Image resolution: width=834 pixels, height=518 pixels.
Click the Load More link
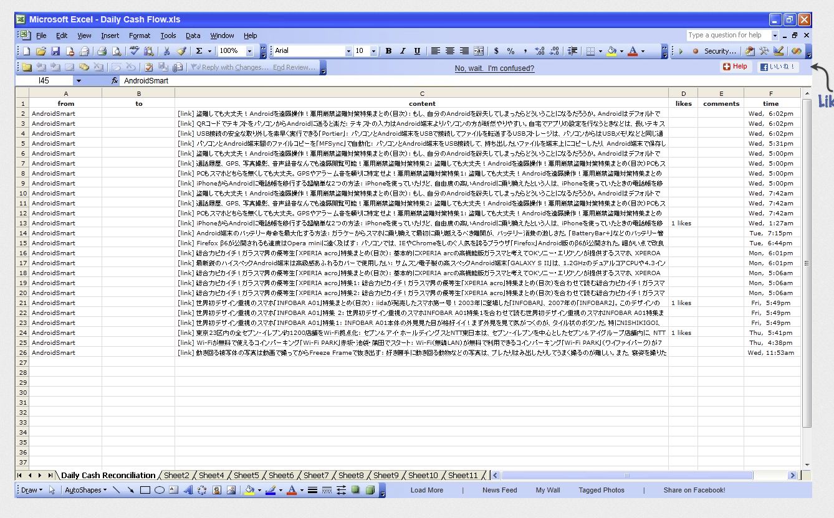point(427,490)
